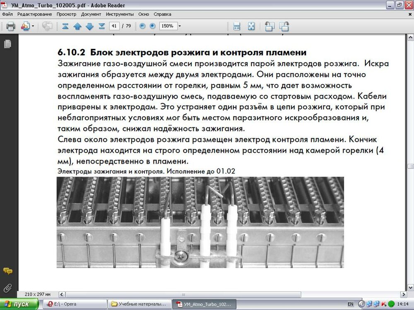Click the Print icon in toolbar
Viewport: 414px width, 310px height.
coord(11,26)
